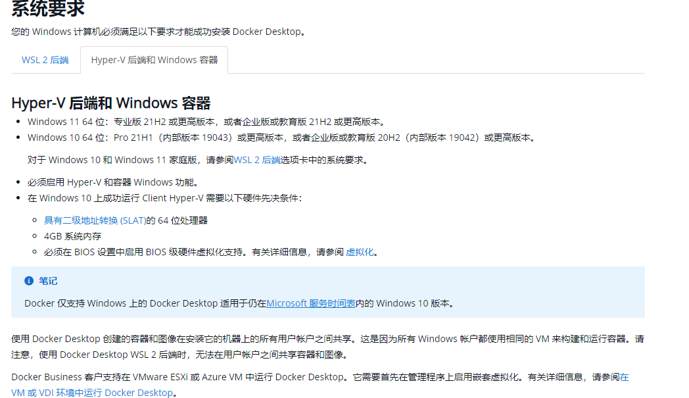Switch to the WSL 2 后端 tab

[x=45, y=60]
